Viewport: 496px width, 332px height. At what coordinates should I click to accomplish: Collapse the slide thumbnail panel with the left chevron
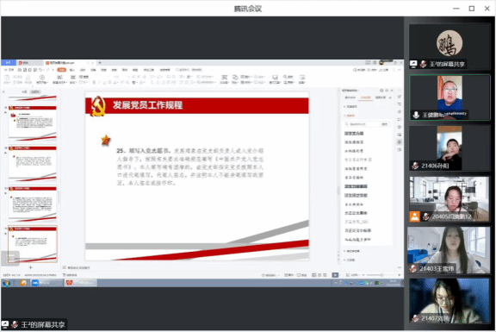[3, 92]
